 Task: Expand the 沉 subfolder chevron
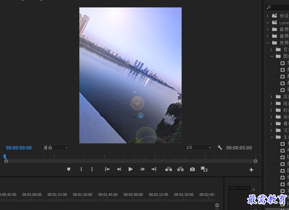(x=271, y=131)
